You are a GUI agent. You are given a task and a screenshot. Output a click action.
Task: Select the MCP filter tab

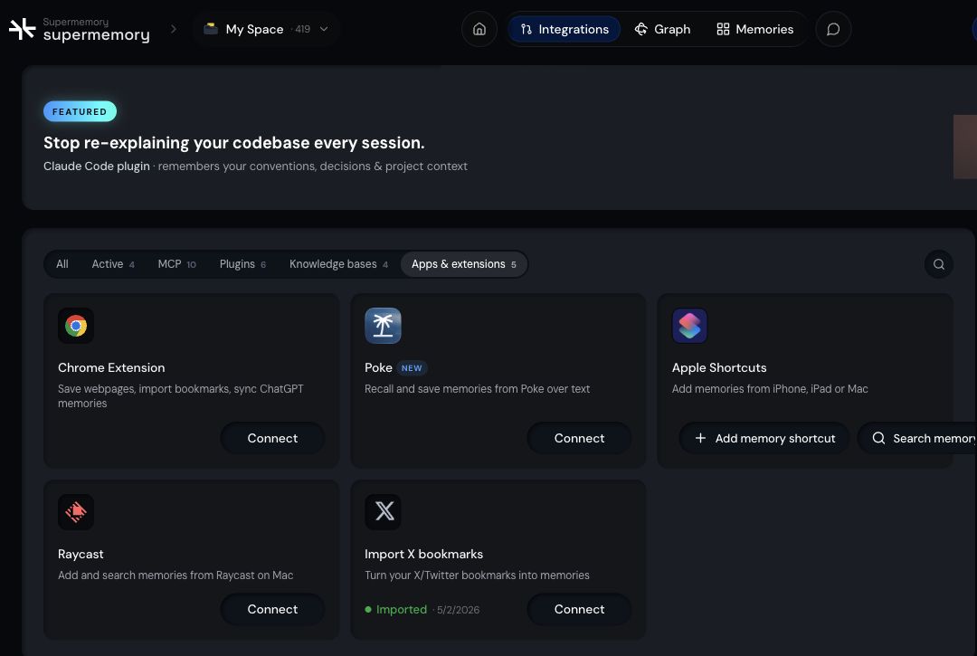pos(177,264)
